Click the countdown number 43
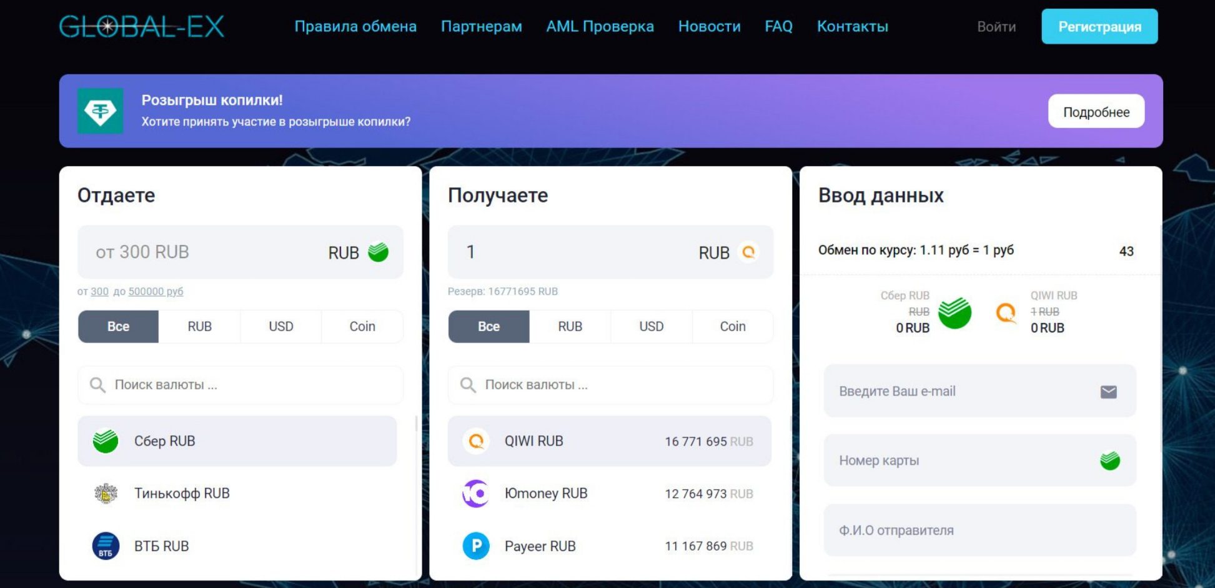The height and width of the screenshot is (588, 1215). [1126, 251]
